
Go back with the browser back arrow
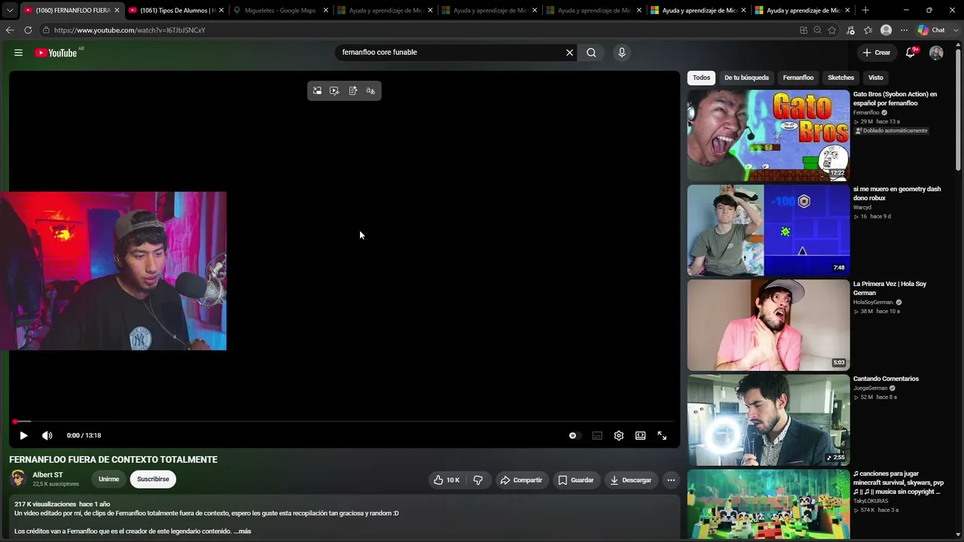(10, 30)
